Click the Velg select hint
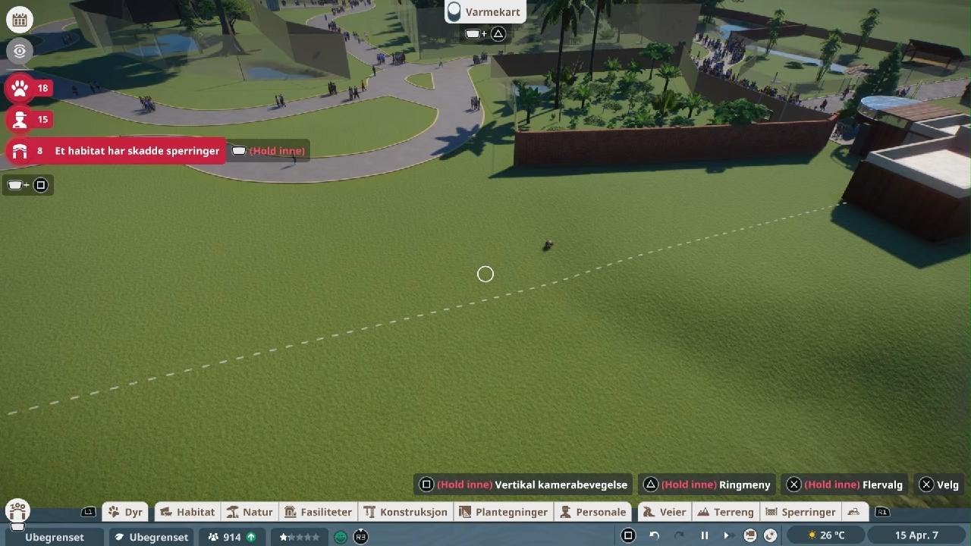 coord(938,485)
